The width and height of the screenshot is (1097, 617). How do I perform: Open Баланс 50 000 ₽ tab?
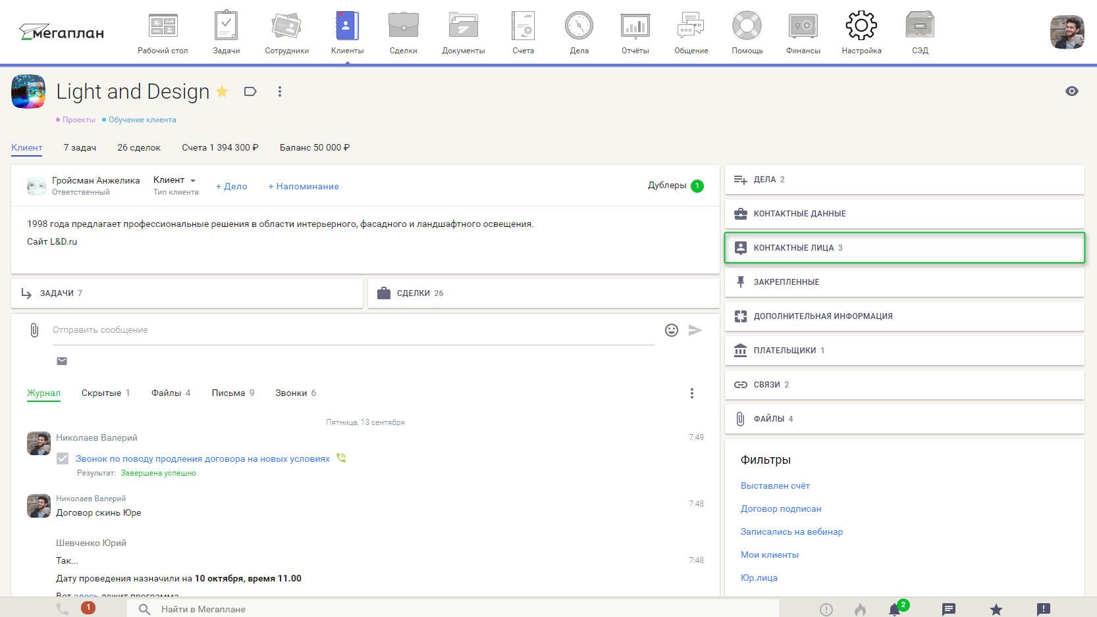point(315,147)
